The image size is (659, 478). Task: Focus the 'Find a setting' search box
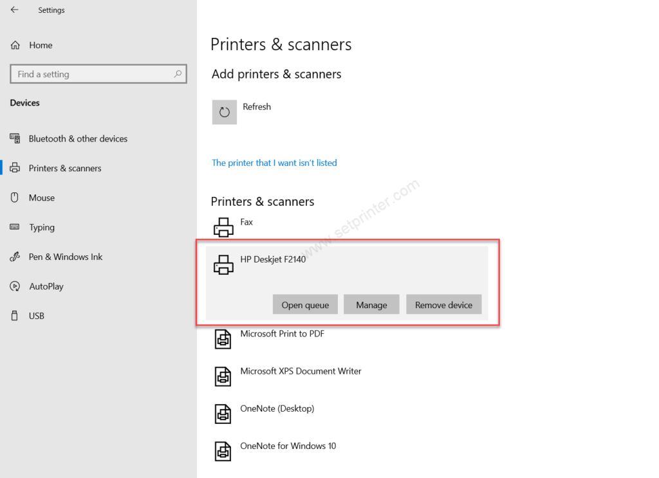point(98,74)
